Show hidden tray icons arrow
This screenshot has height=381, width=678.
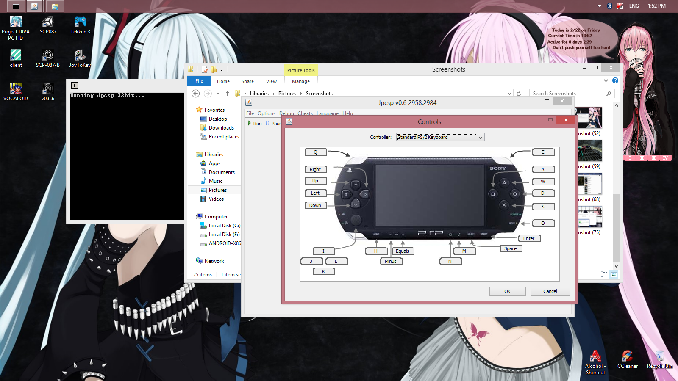click(599, 6)
